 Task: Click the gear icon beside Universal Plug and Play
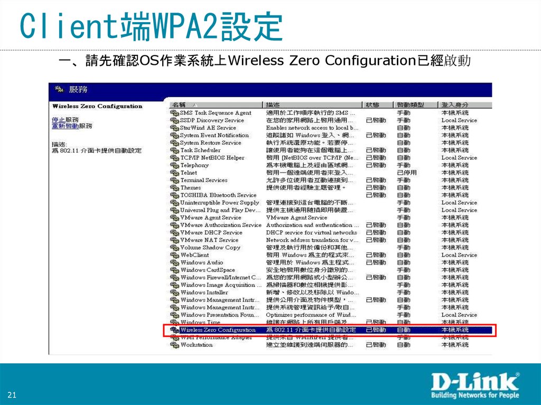(x=174, y=210)
